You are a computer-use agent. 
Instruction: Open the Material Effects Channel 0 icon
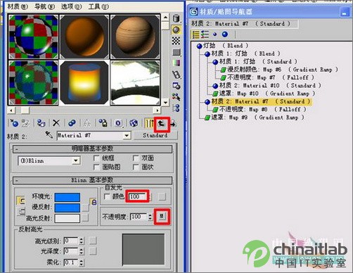pyautogui.click(x=118, y=123)
